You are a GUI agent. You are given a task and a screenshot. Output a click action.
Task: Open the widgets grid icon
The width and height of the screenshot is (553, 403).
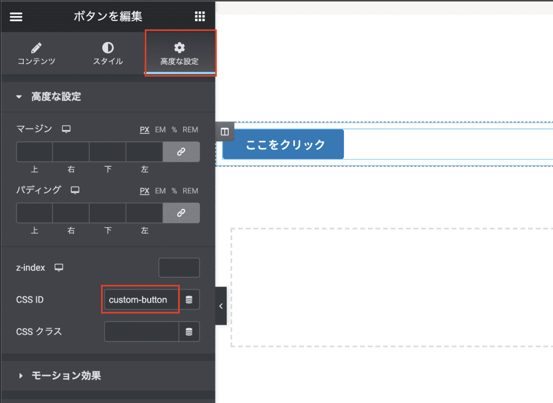pyautogui.click(x=200, y=17)
